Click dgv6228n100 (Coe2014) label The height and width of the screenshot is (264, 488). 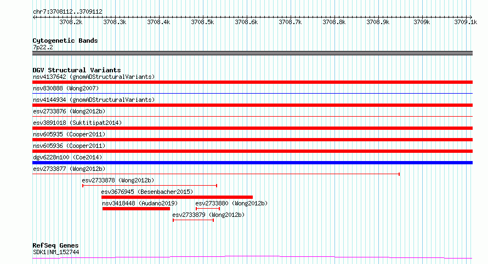coord(67,157)
